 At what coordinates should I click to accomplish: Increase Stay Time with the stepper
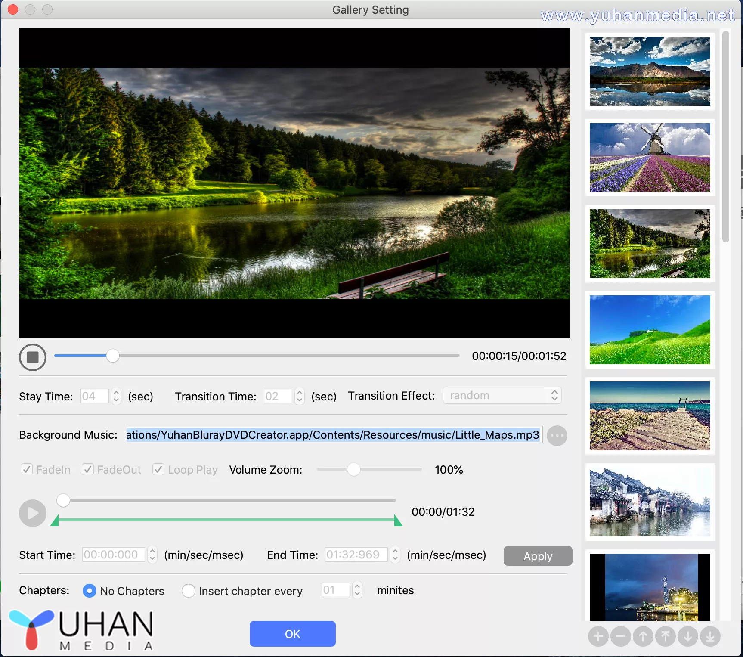(x=115, y=393)
